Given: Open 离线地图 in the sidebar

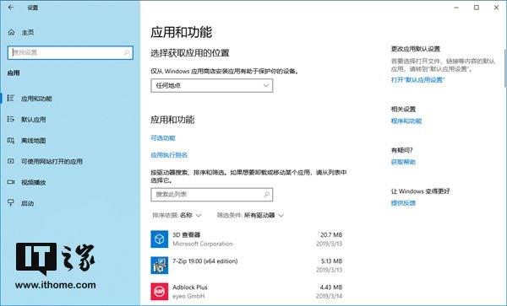Looking at the screenshot, I should pyautogui.click(x=34, y=141).
